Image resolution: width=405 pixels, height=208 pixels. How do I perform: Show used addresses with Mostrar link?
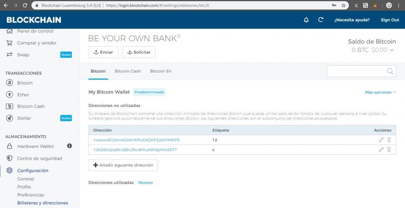(146, 182)
